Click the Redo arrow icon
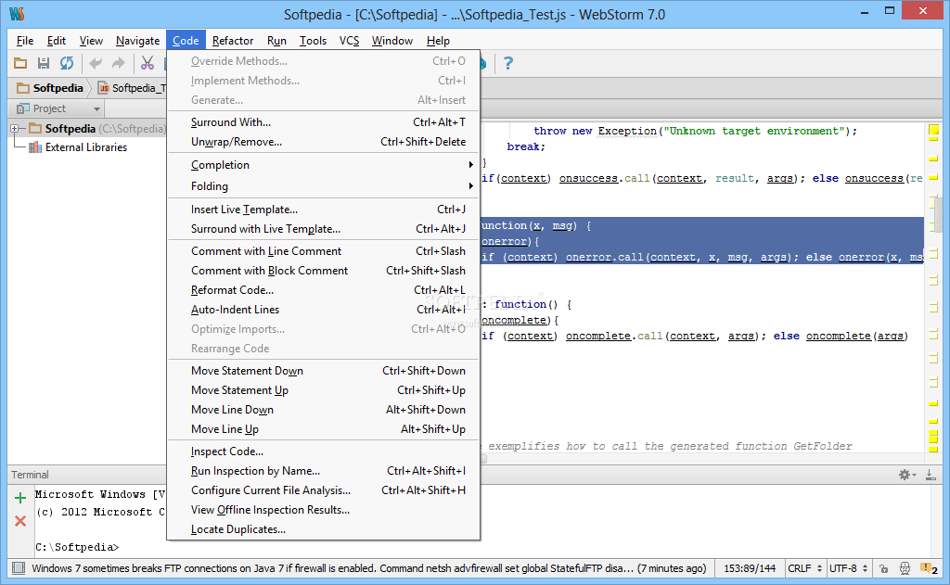Viewport: 950px width, 585px height. (119, 63)
